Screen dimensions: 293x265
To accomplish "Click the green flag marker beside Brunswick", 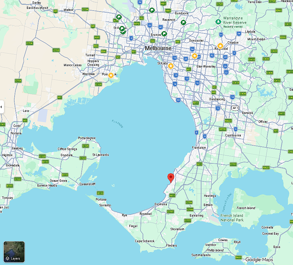I will point(164,34).
